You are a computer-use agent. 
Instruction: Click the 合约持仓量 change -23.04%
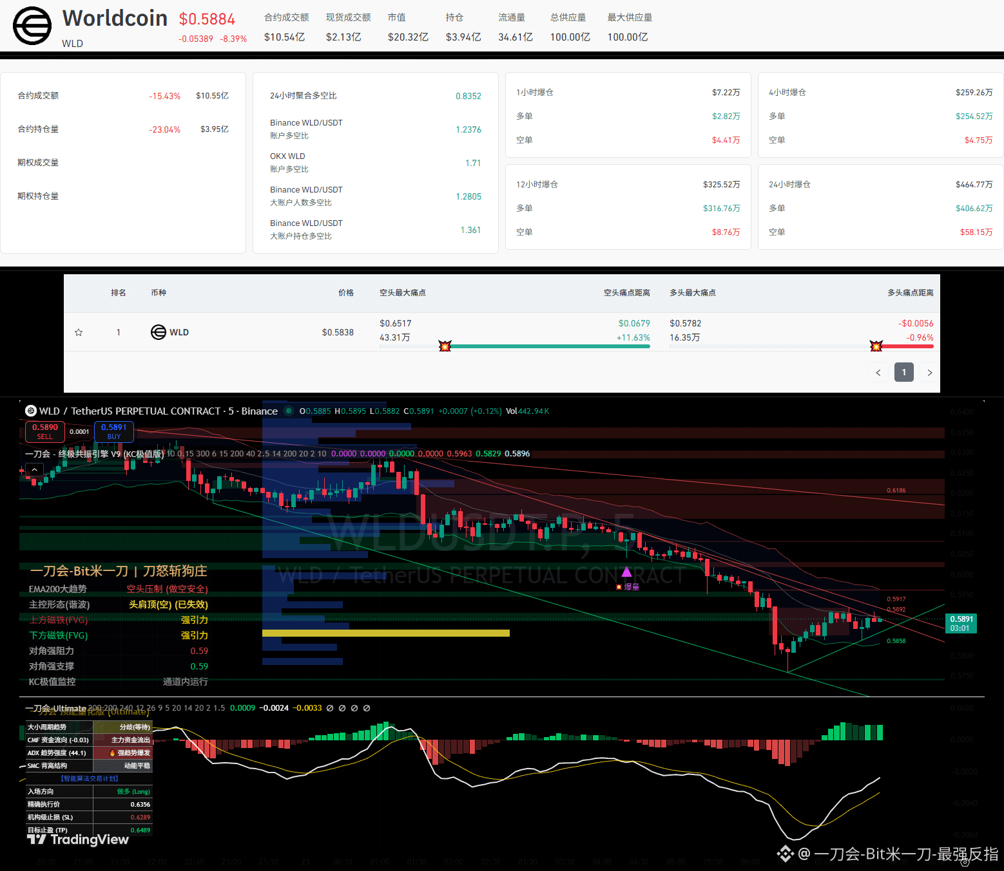point(165,129)
